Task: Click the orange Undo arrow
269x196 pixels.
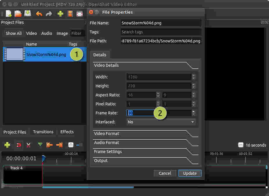Action: click(x=39, y=14)
